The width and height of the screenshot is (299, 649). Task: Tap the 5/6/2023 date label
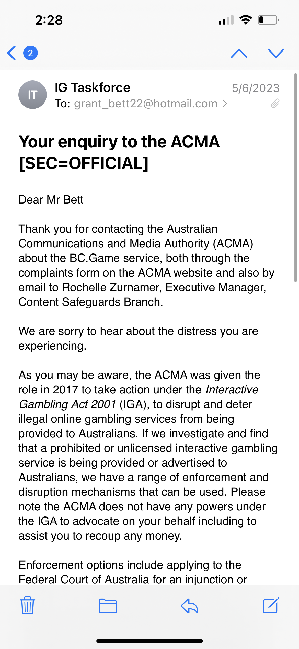255,88
